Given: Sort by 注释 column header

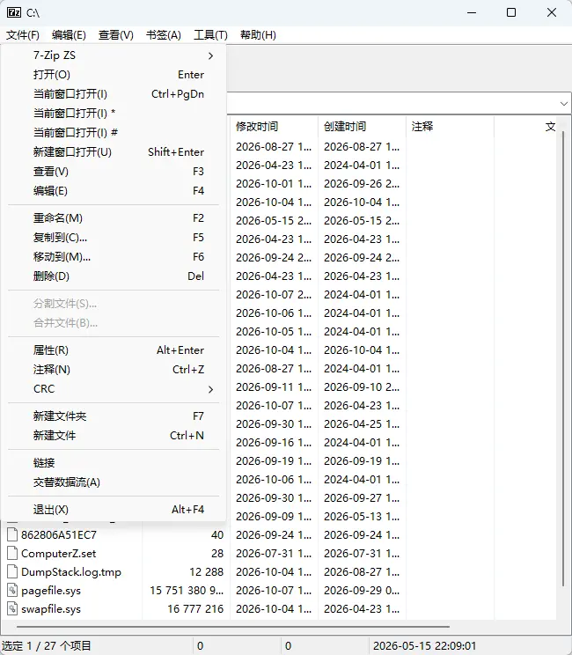Looking at the screenshot, I should pos(450,127).
